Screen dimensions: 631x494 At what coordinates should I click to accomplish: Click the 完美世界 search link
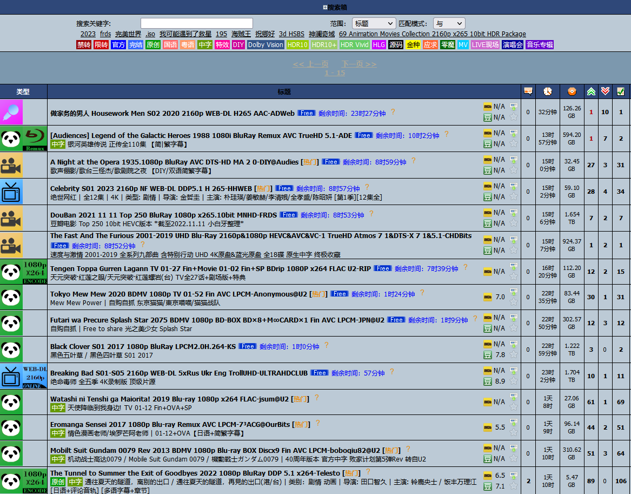[x=128, y=34]
